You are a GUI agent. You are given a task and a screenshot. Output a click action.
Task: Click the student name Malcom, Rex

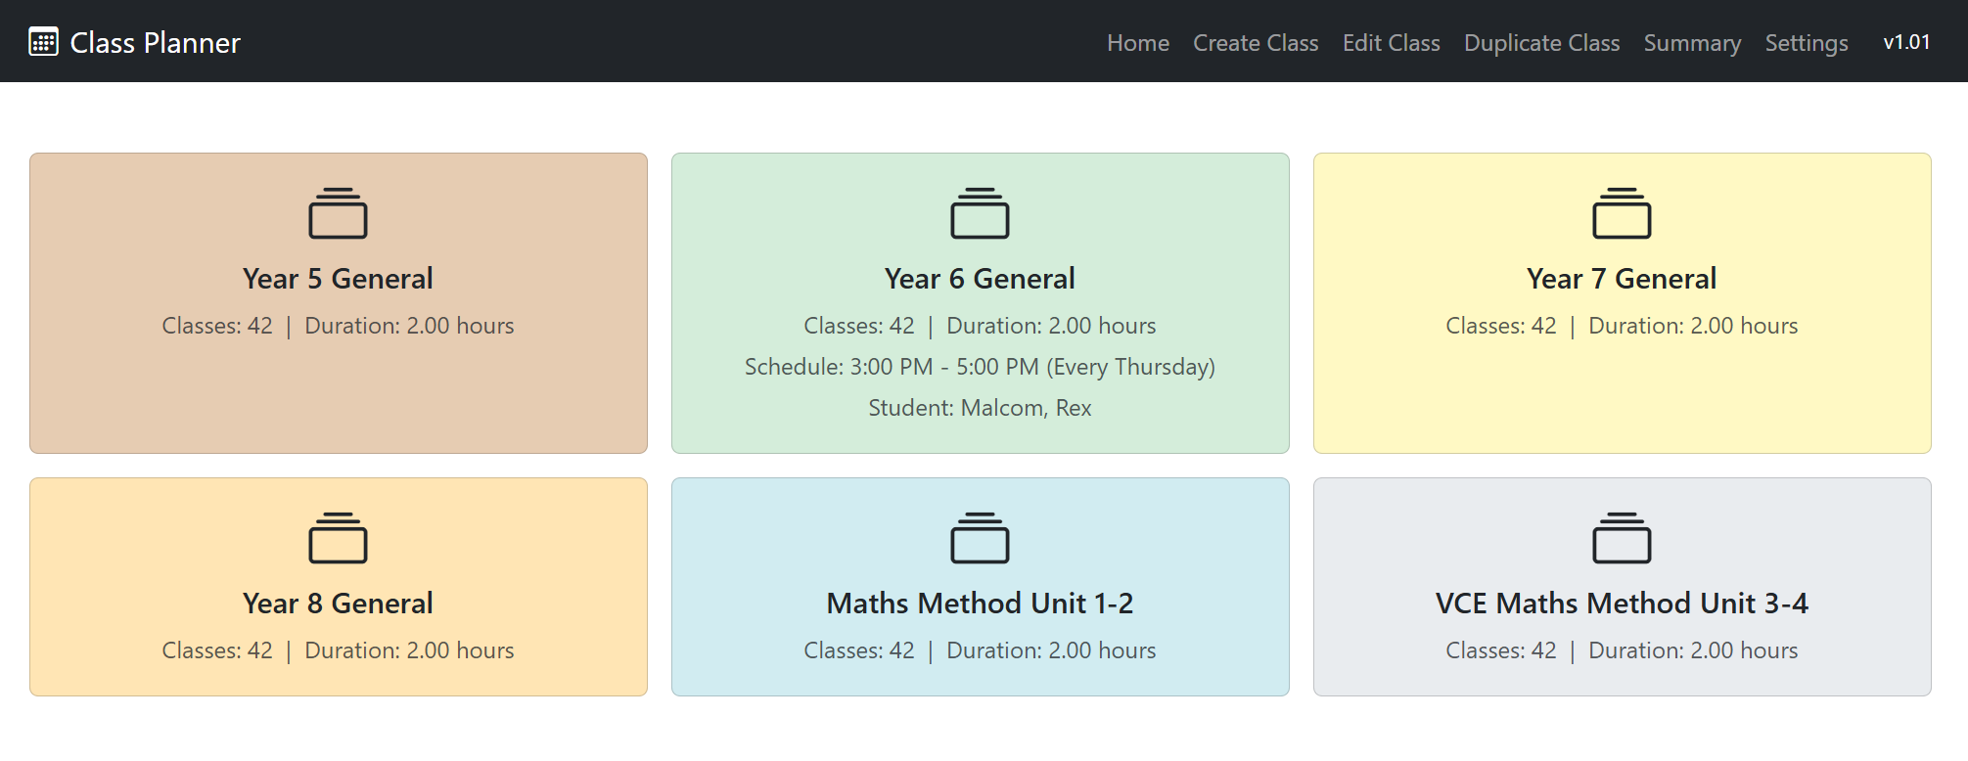tap(980, 408)
